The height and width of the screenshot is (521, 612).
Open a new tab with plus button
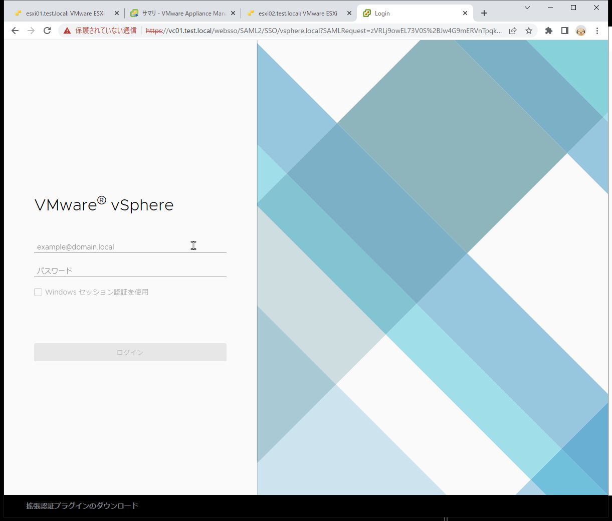click(484, 13)
